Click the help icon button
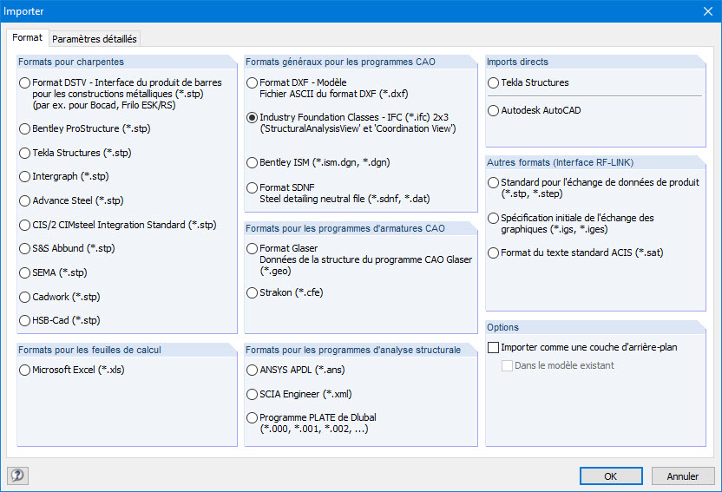Screen dimensions: 722x492 (17, 476)
